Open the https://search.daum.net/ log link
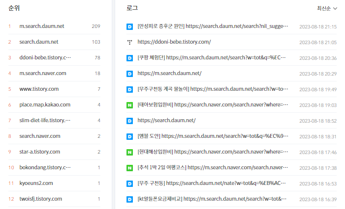Screen dimensions: 345x209 (x=166, y=120)
